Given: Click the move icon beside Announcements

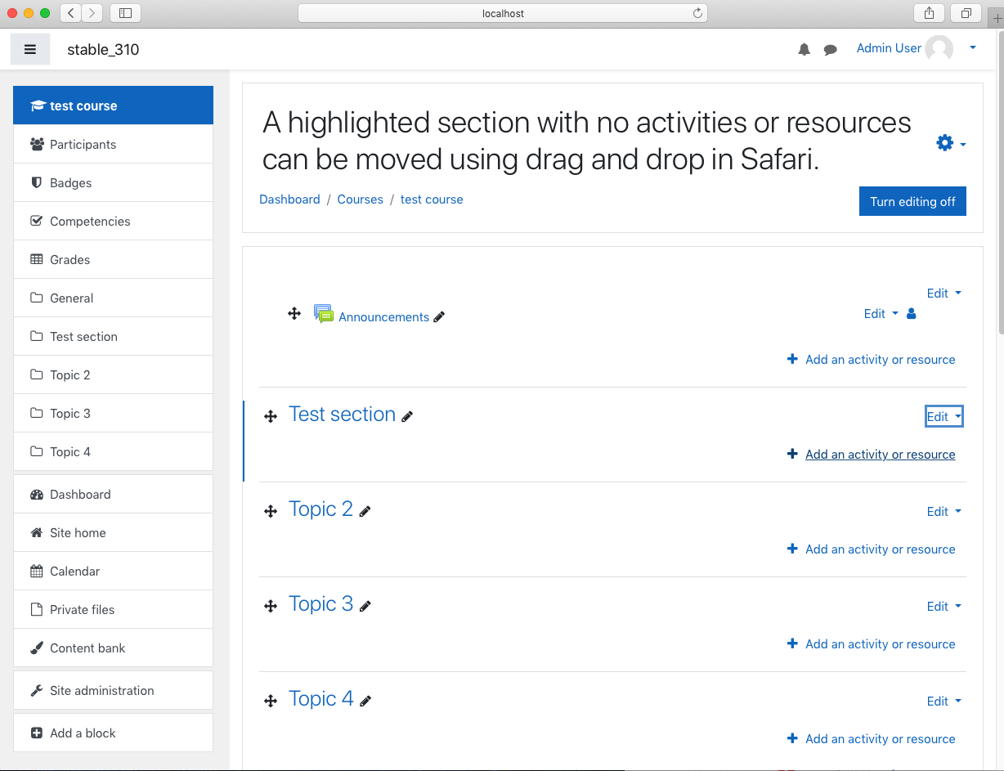Looking at the screenshot, I should pos(294,313).
